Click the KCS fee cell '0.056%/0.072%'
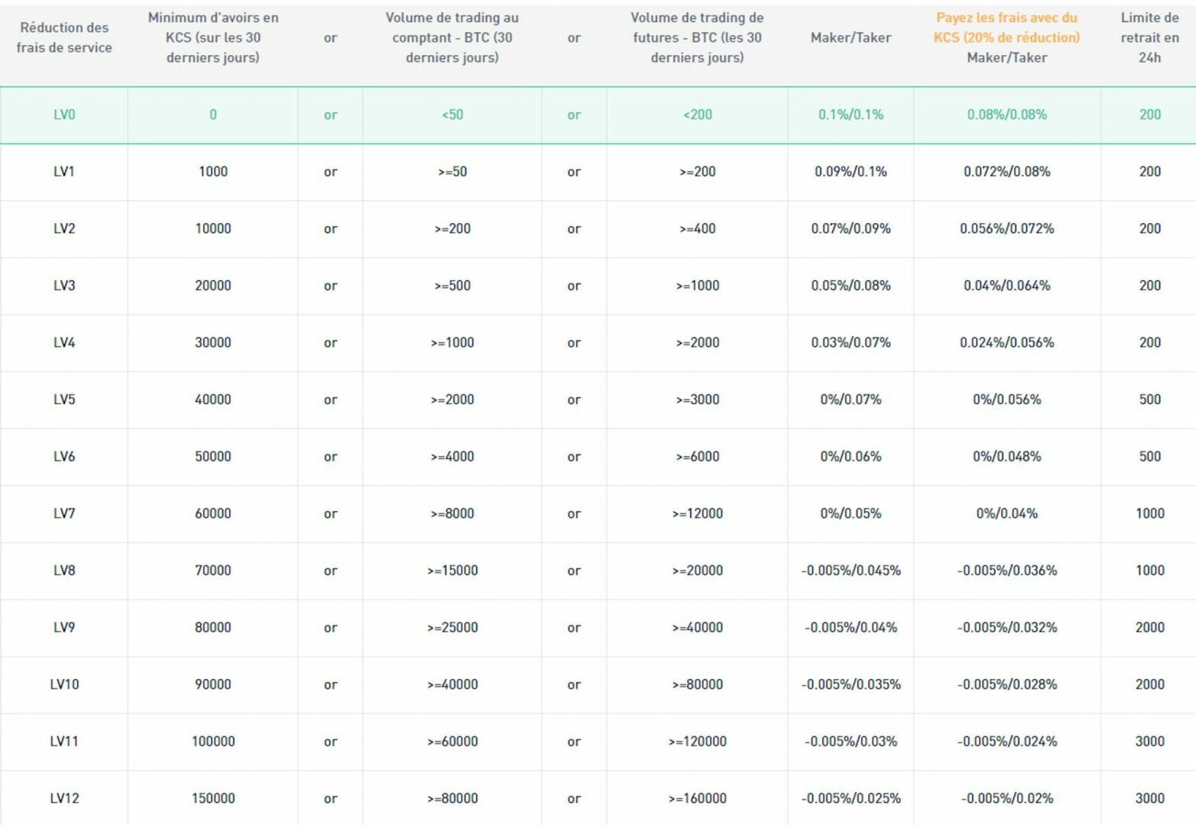The height and width of the screenshot is (825, 1196). coord(1006,228)
